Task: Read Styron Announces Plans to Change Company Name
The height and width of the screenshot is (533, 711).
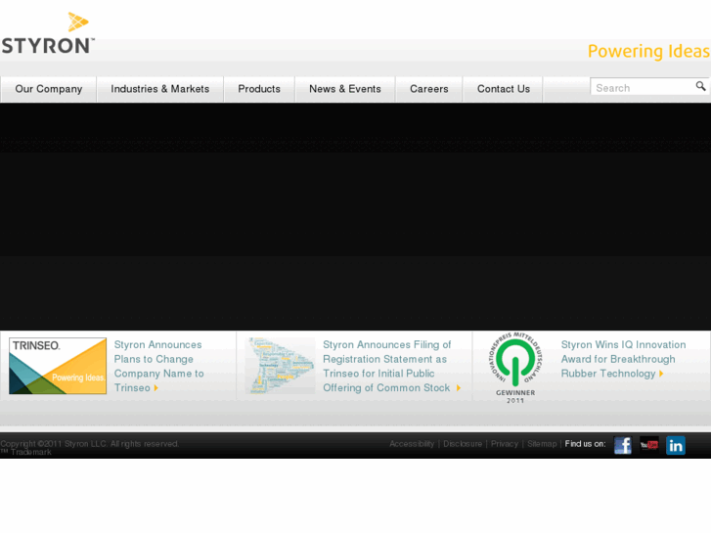Action: pos(158,366)
